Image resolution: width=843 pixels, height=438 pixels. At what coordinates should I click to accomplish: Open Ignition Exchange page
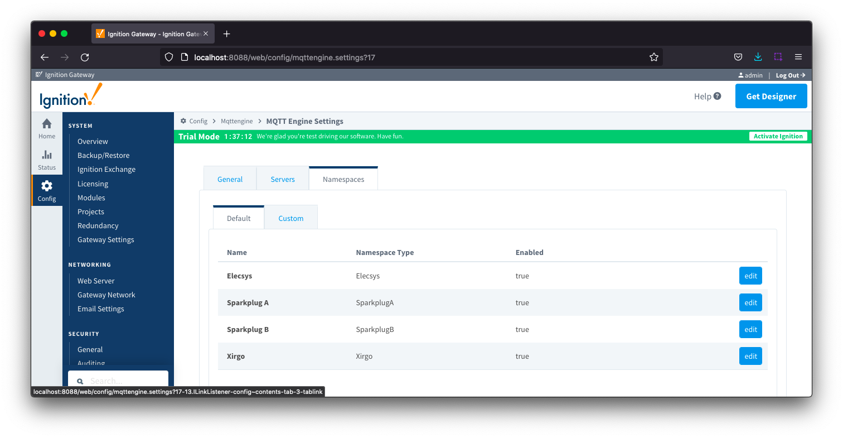click(106, 169)
